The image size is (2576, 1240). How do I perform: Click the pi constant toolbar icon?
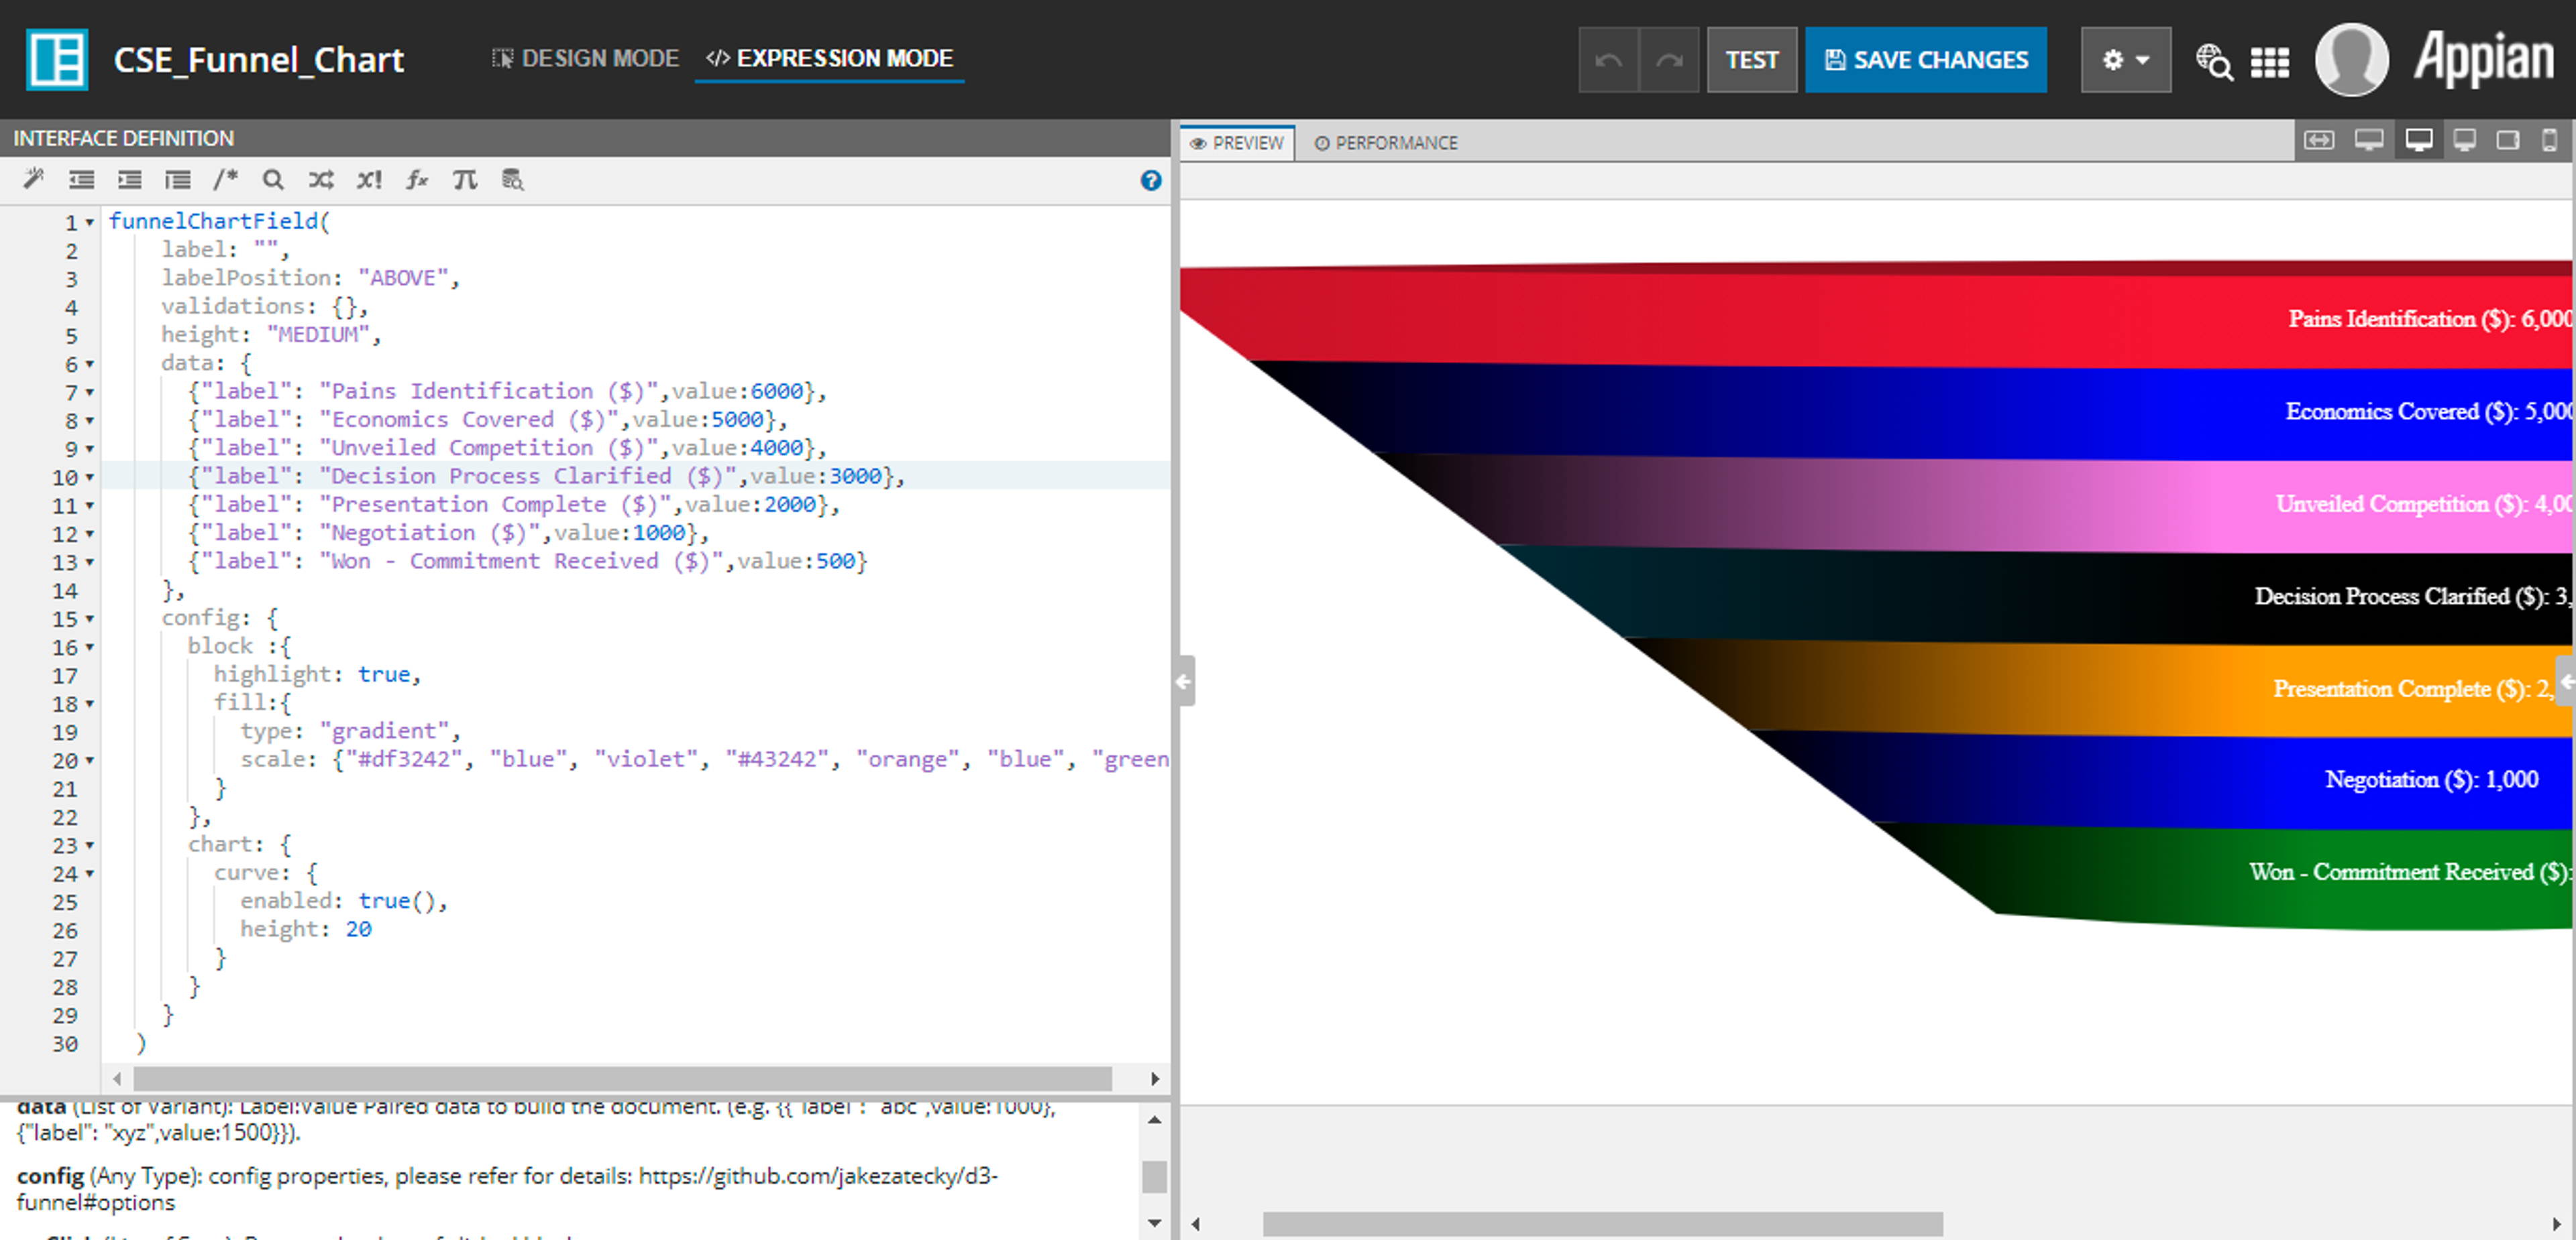(465, 179)
